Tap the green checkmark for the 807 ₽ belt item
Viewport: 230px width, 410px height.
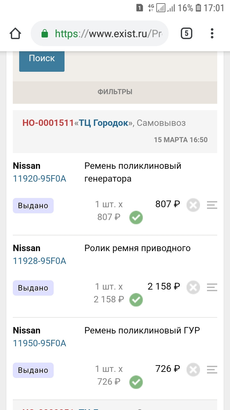click(136, 217)
